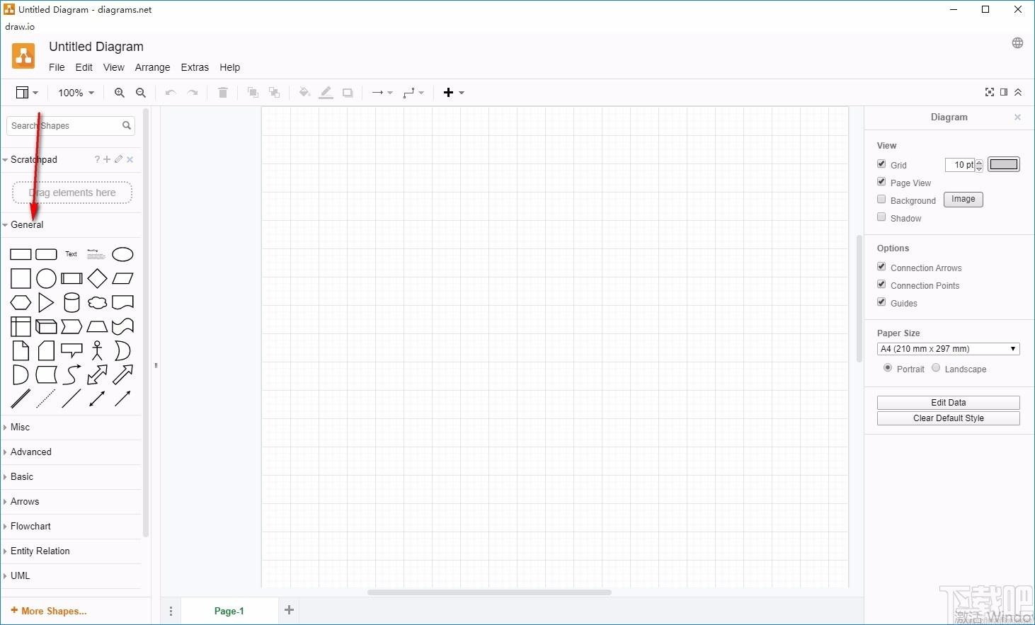The height and width of the screenshot is (625, 1035).
Task: Uncheck the Page View checkbox
Action: [881, 181]
